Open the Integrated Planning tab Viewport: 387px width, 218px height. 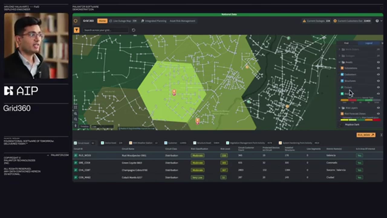click(x=153, y=21)
